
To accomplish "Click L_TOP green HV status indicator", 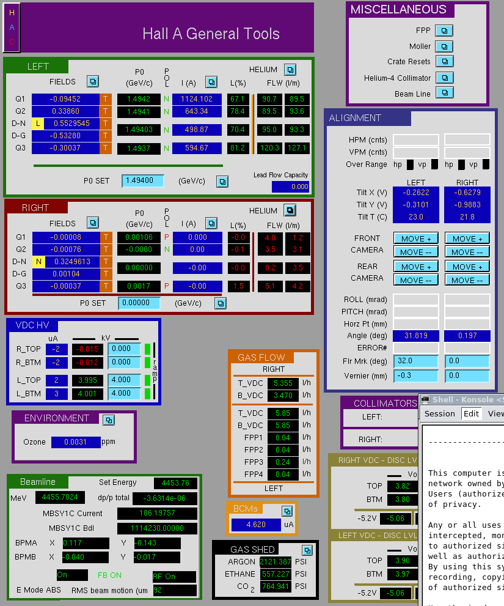I will click(147, 380).
